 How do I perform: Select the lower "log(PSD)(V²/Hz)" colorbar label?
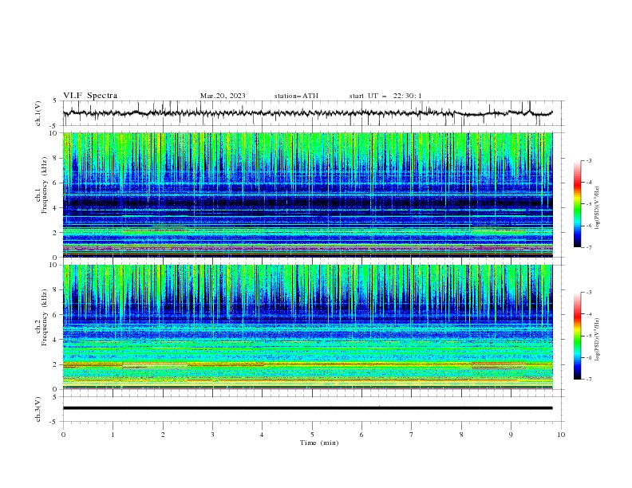coord(597,340)
